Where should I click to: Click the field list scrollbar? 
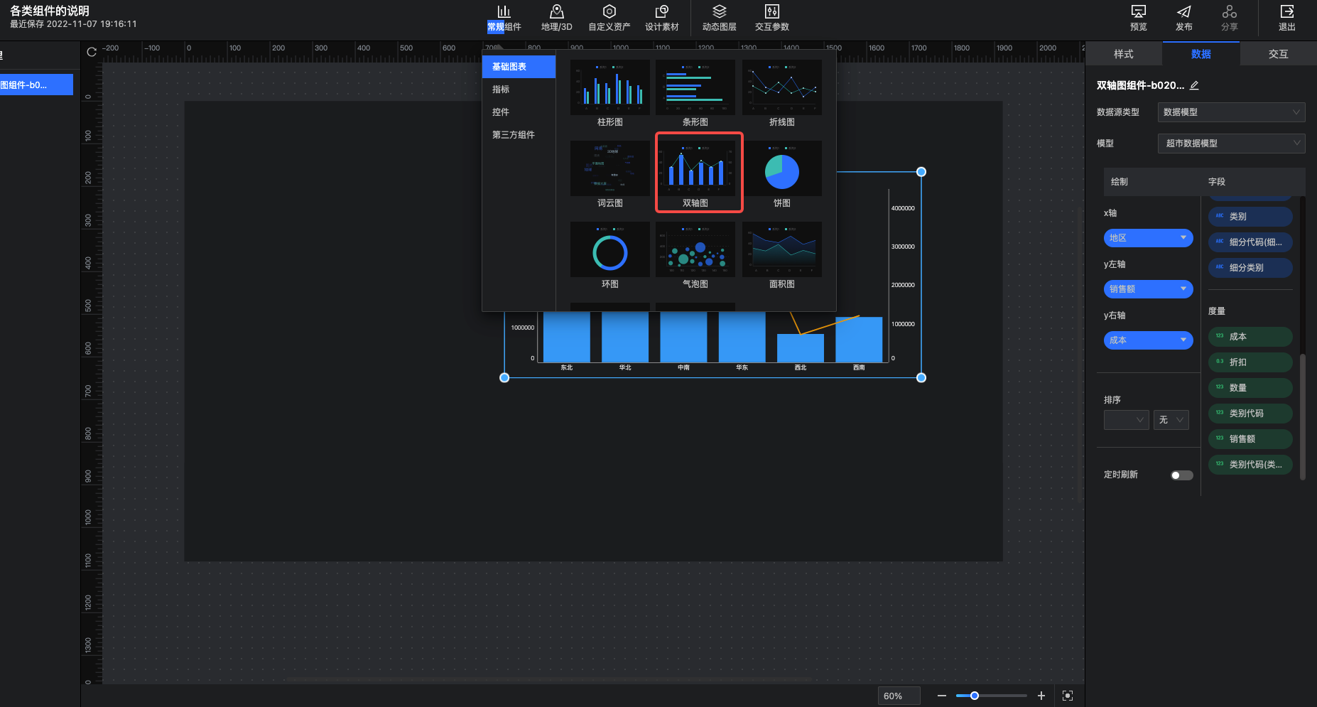(1302, 416)
